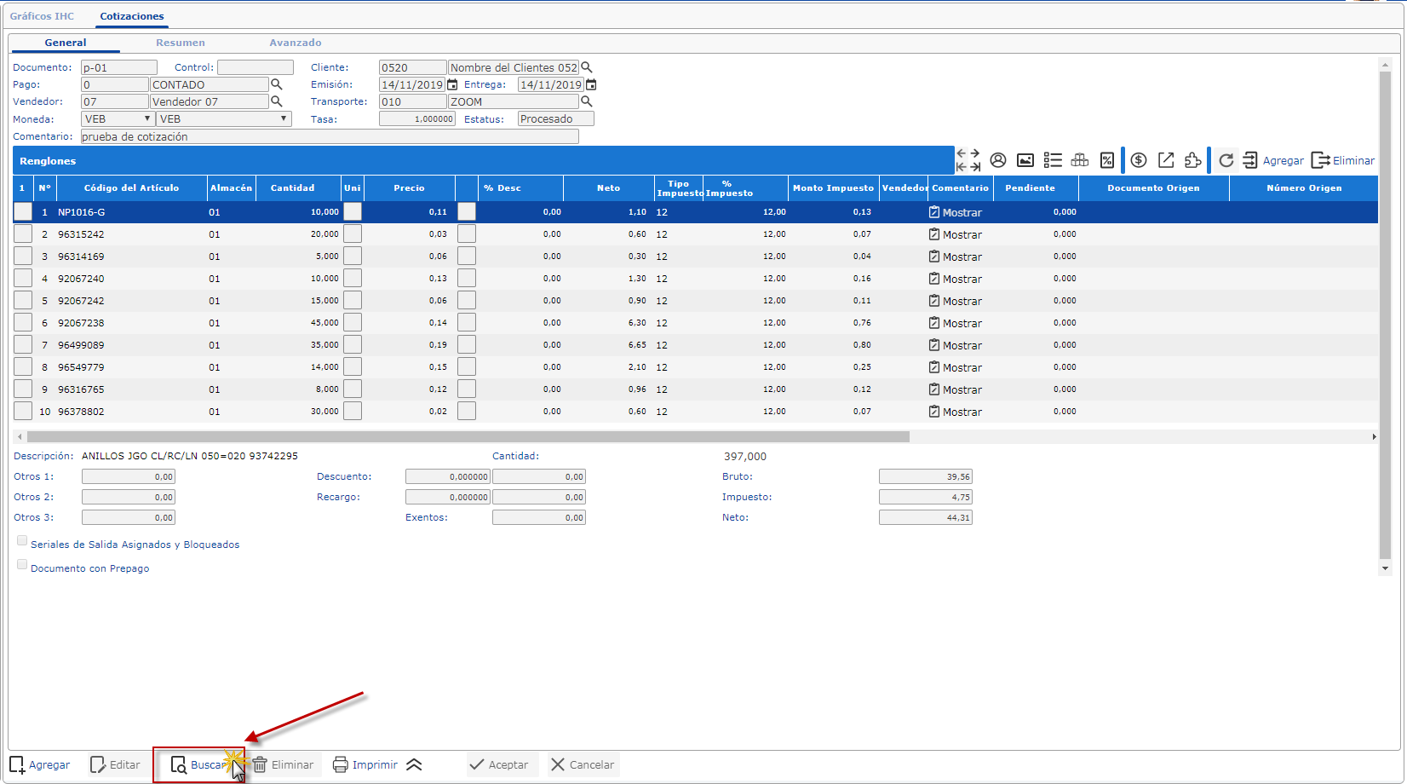Click the horizontal scrollbar under the Renglones grid
1407x784 pixels.
click(468, 436)
